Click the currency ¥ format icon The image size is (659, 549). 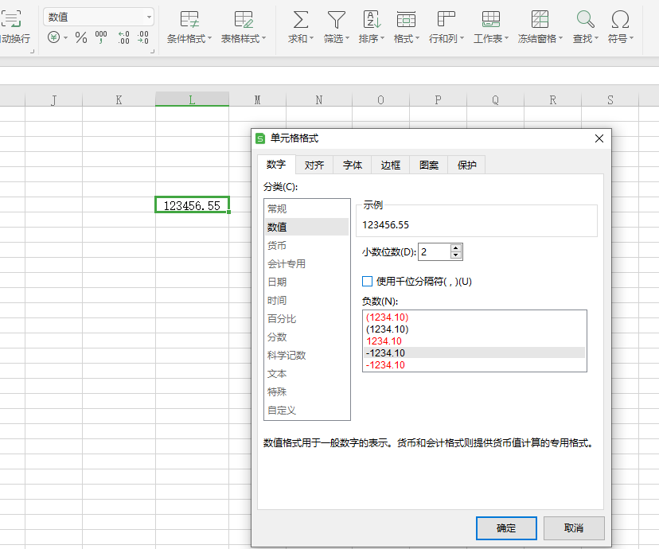click(x=53, y=37)
